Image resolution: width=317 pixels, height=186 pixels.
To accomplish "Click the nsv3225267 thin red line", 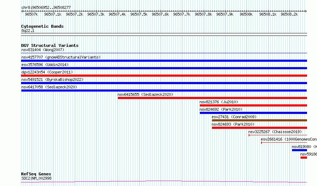I will [278, 135].
